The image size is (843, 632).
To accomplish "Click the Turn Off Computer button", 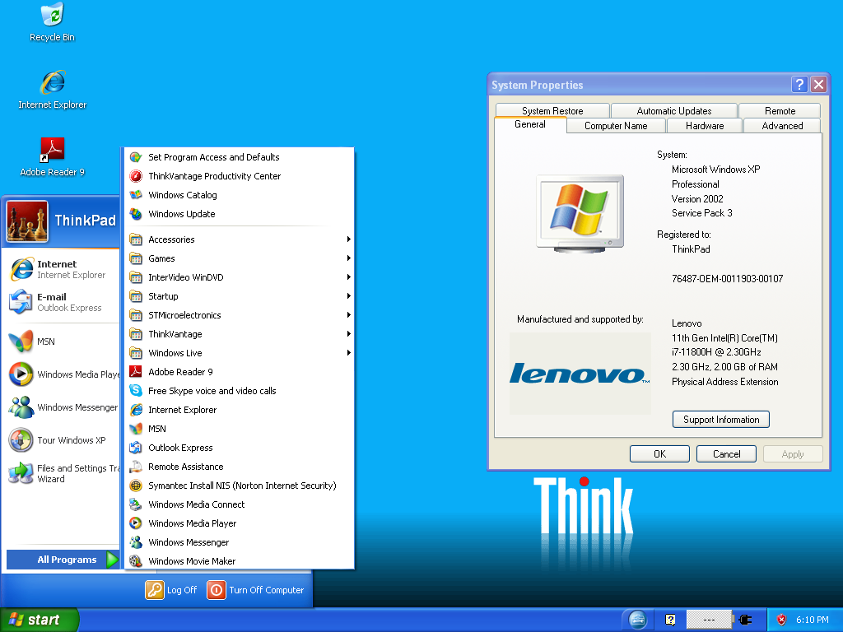I will [257, 590].
